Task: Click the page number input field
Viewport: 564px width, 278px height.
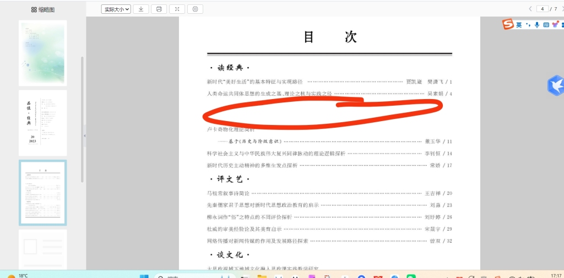Action: (543, 9)
